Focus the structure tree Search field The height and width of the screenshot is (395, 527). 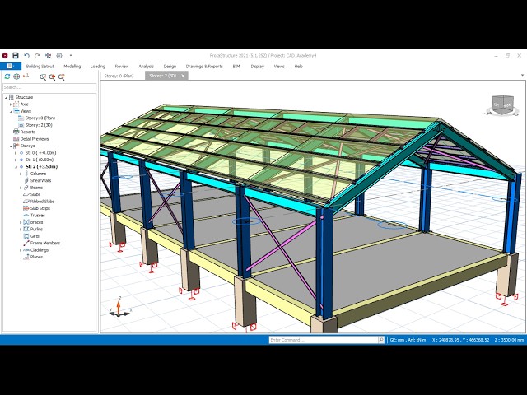49,87
